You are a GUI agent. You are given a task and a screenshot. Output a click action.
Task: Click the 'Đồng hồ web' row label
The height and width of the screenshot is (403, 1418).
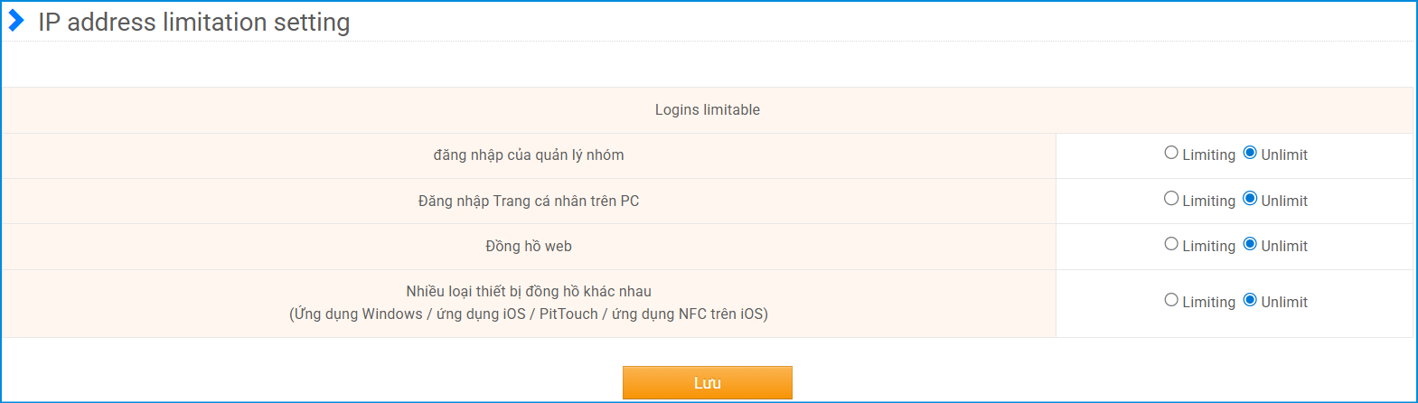click(529, 246)
